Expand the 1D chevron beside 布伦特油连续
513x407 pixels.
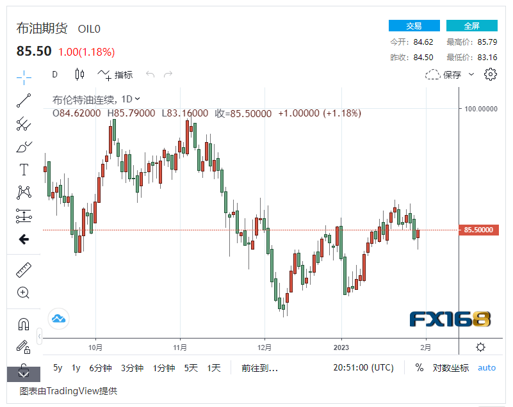point(138,99)
